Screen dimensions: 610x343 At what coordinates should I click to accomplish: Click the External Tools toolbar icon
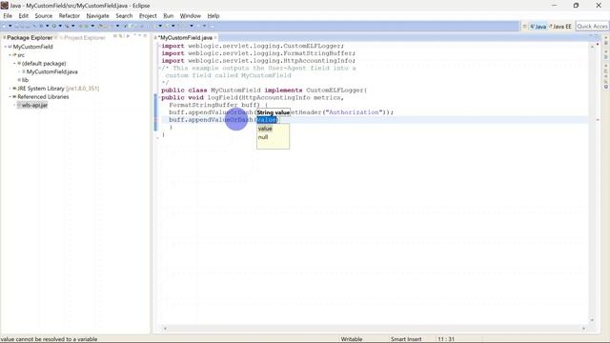tap(67, 26)
